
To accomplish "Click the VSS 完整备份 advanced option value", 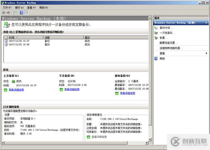I will 28,126.
